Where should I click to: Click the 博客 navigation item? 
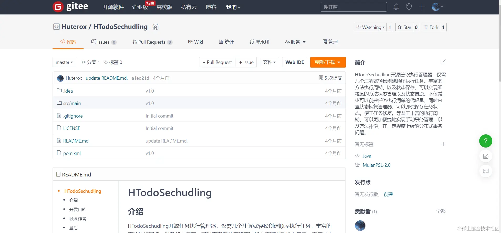211,7
